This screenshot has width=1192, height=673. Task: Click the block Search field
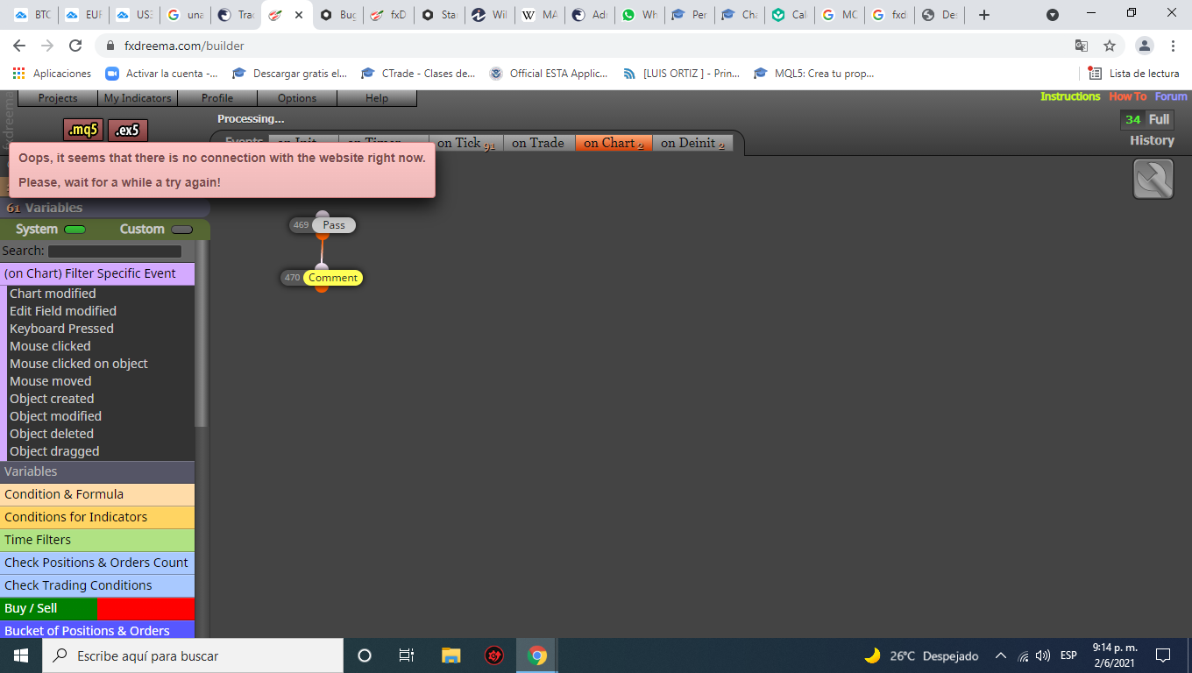115,251
